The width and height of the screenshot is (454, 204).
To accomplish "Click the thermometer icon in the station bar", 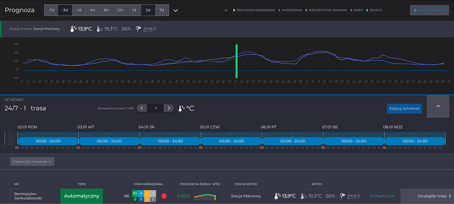I will pos(73,29).
